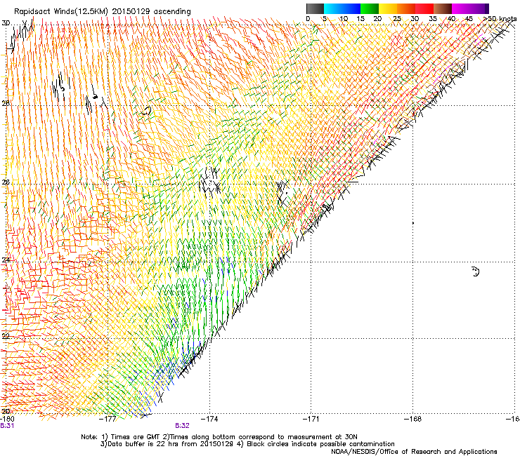
Task: Click the dark purple 45-50 knots swatch
Action: 479,8
